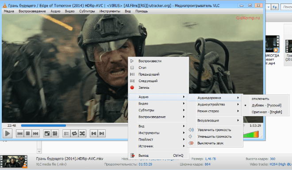Expand Визуализация submenu
Screen dimensions: 292x170
[x=215, y=121]
